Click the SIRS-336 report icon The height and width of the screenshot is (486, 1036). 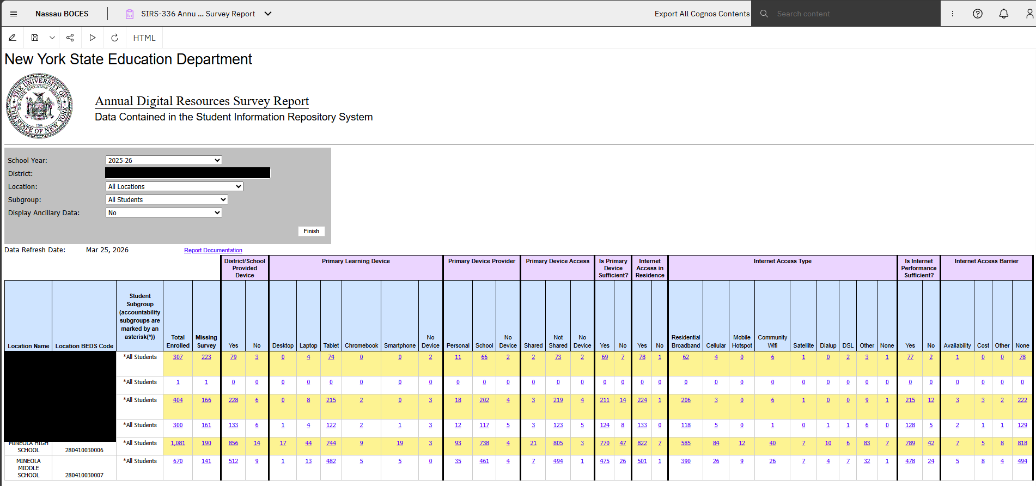130,14
